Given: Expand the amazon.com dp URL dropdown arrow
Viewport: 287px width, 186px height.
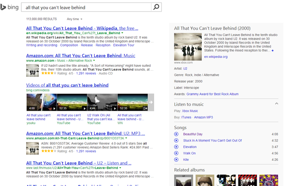Looking at the screenshot, I should (x=126, y=139).
